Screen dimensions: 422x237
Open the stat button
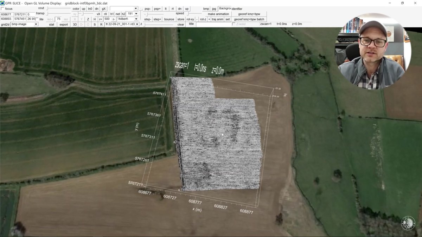point(52,24)
